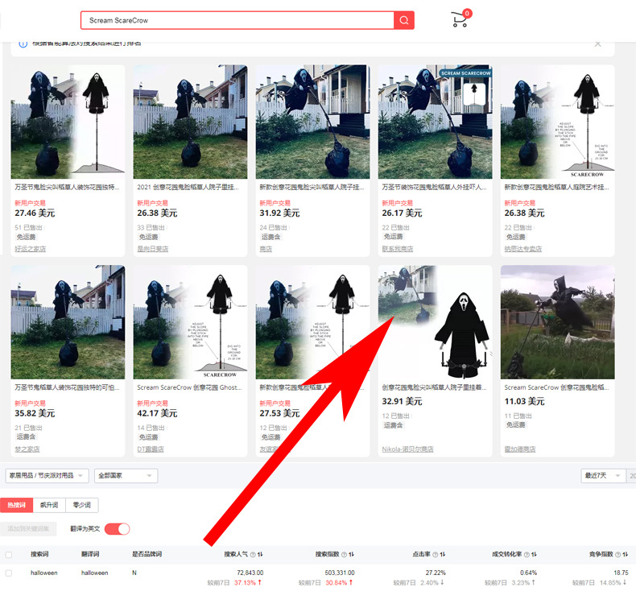Sort by 成交转化率 arrows icon
Viewport: 636px width, 604px height.
coord(534,554)
